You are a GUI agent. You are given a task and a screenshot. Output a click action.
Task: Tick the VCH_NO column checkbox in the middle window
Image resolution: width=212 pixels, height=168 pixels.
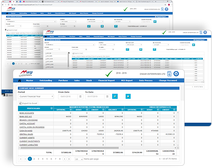(46, 53)
